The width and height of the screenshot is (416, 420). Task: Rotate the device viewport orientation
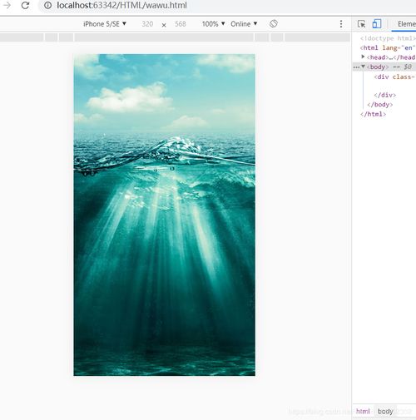[x=274, y=24]
